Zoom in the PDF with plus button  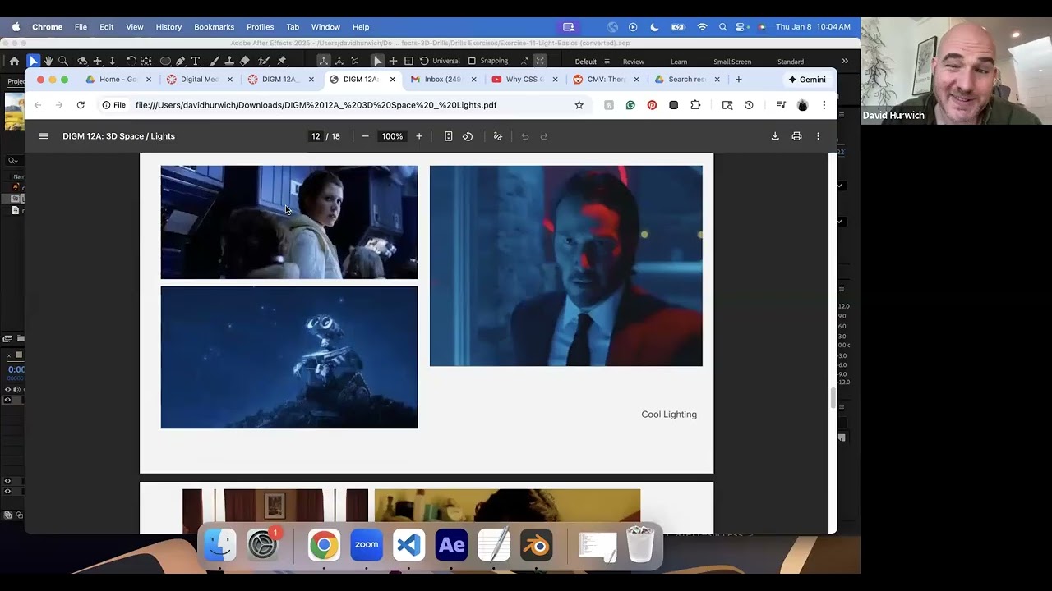pos(419,136)
